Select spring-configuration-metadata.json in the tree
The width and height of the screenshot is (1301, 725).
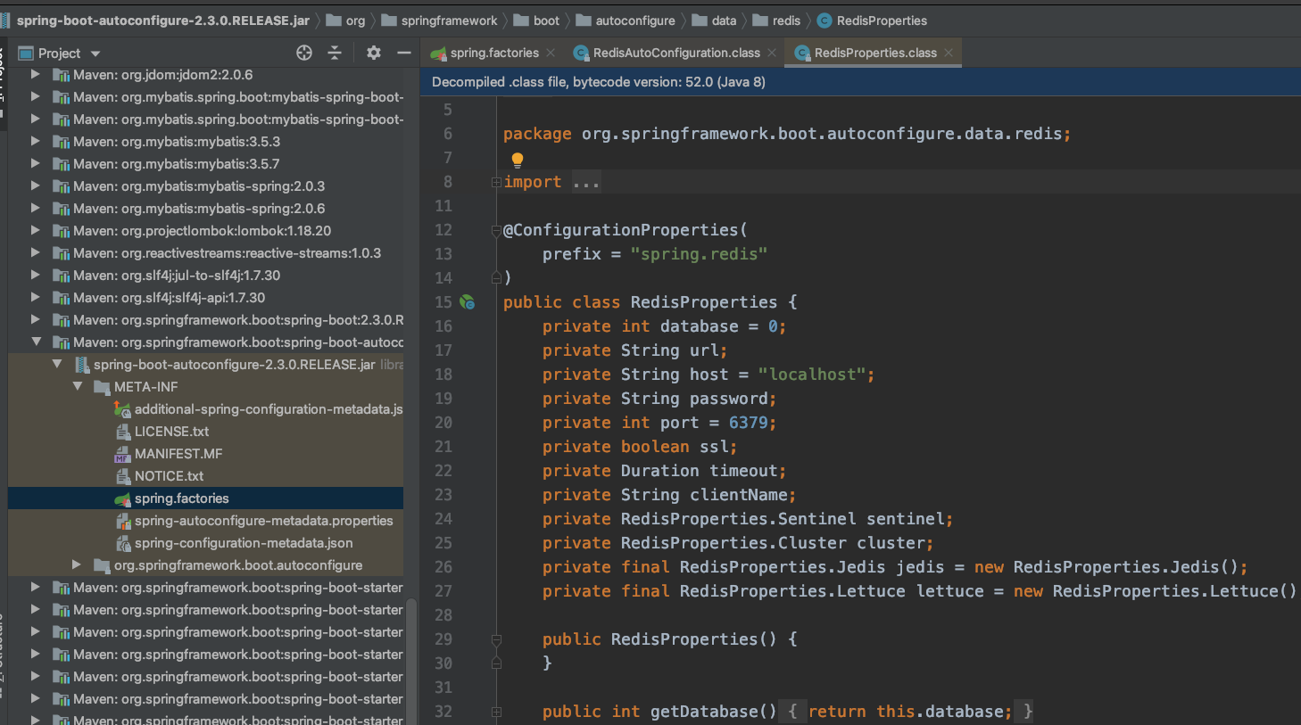[243, 543]
